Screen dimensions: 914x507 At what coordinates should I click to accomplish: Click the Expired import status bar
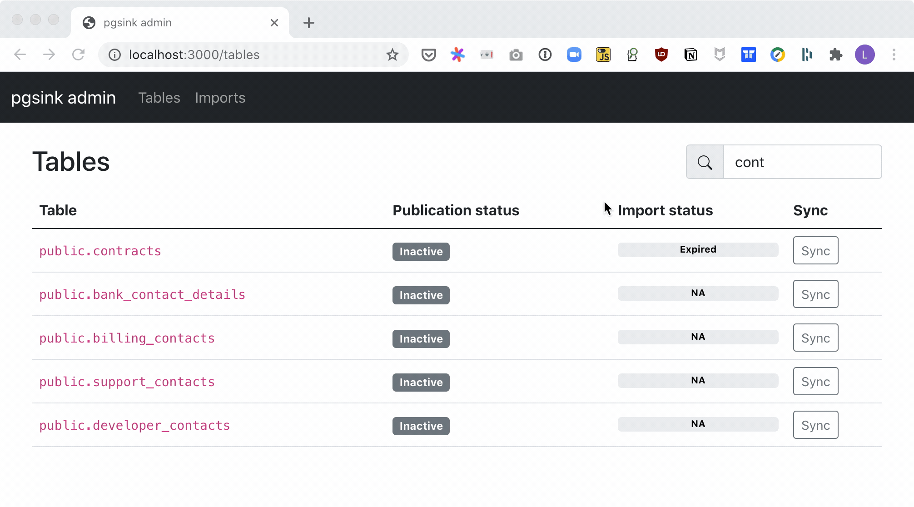[698, 250]
